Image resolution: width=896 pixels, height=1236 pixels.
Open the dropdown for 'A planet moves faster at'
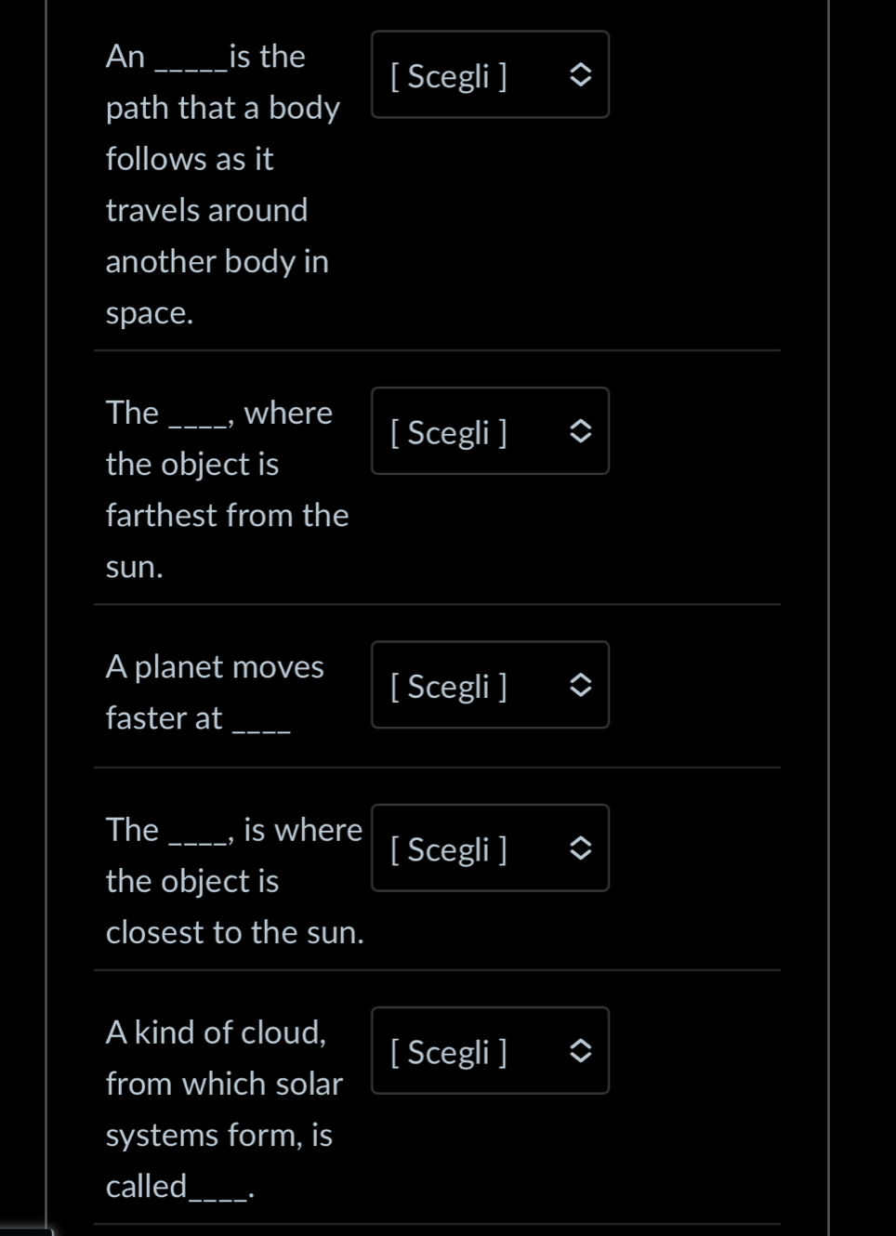click(x=490, y=685)
